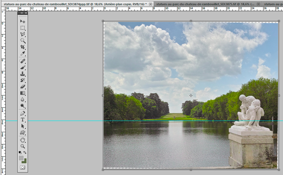Click the vertical ruler on the left
Screen dimensions: 283x175
(x=3, y=93)
